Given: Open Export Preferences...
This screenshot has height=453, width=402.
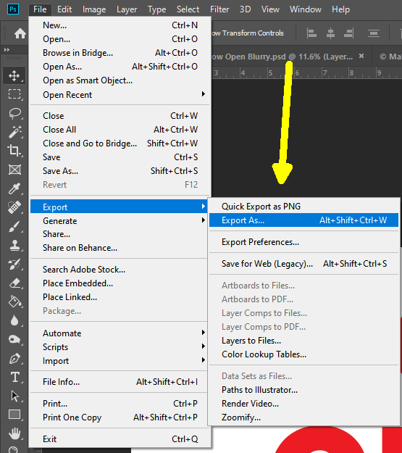Looking at the screenshot, I should pyautogui.click(x=303, y=242).
